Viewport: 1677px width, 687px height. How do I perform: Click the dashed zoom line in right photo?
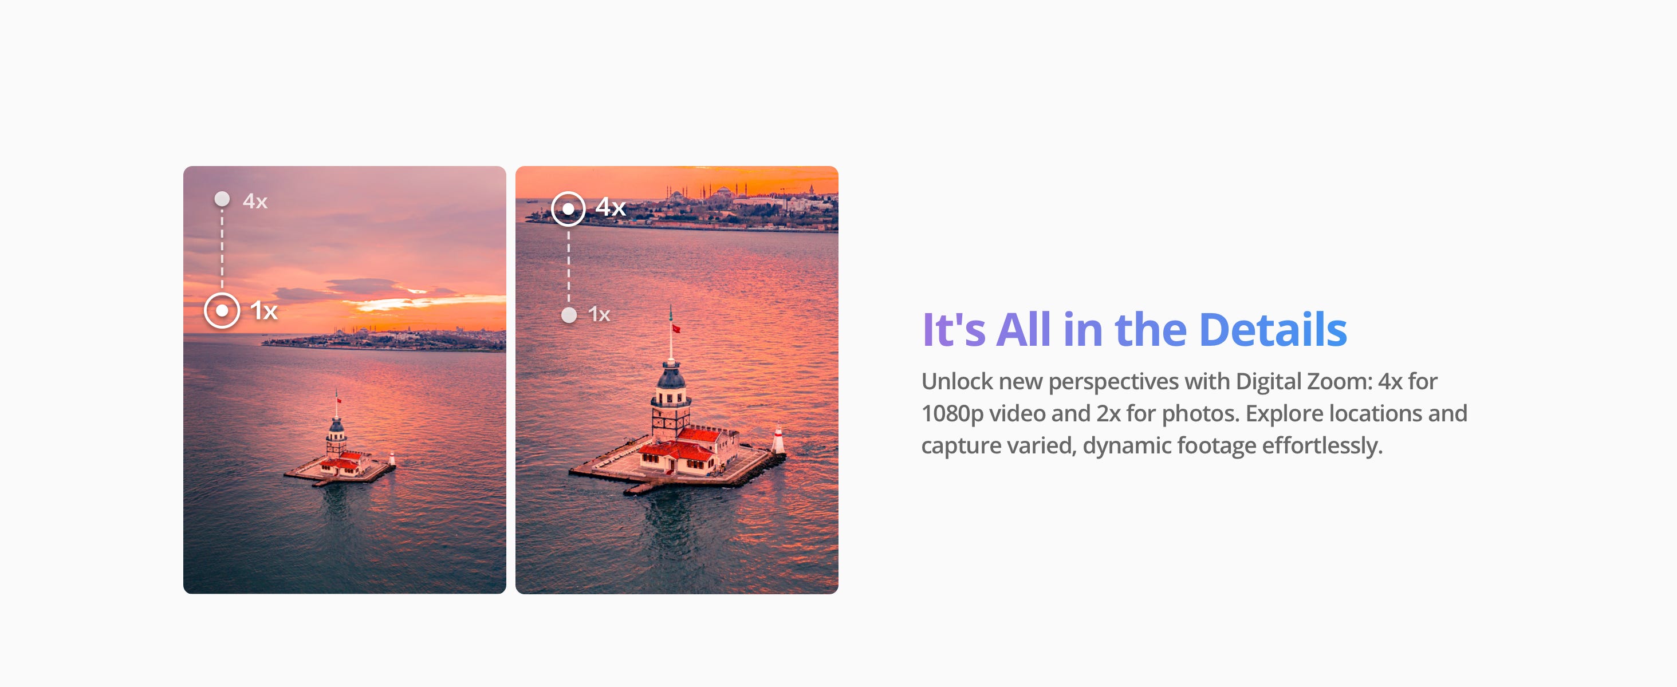tap(568, 267)
